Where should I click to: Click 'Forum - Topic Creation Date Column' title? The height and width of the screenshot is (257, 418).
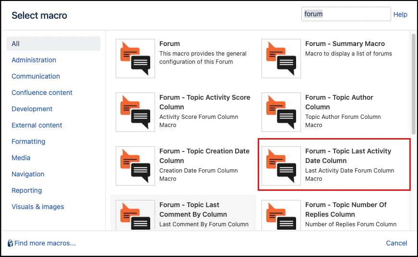pos(204,156)
